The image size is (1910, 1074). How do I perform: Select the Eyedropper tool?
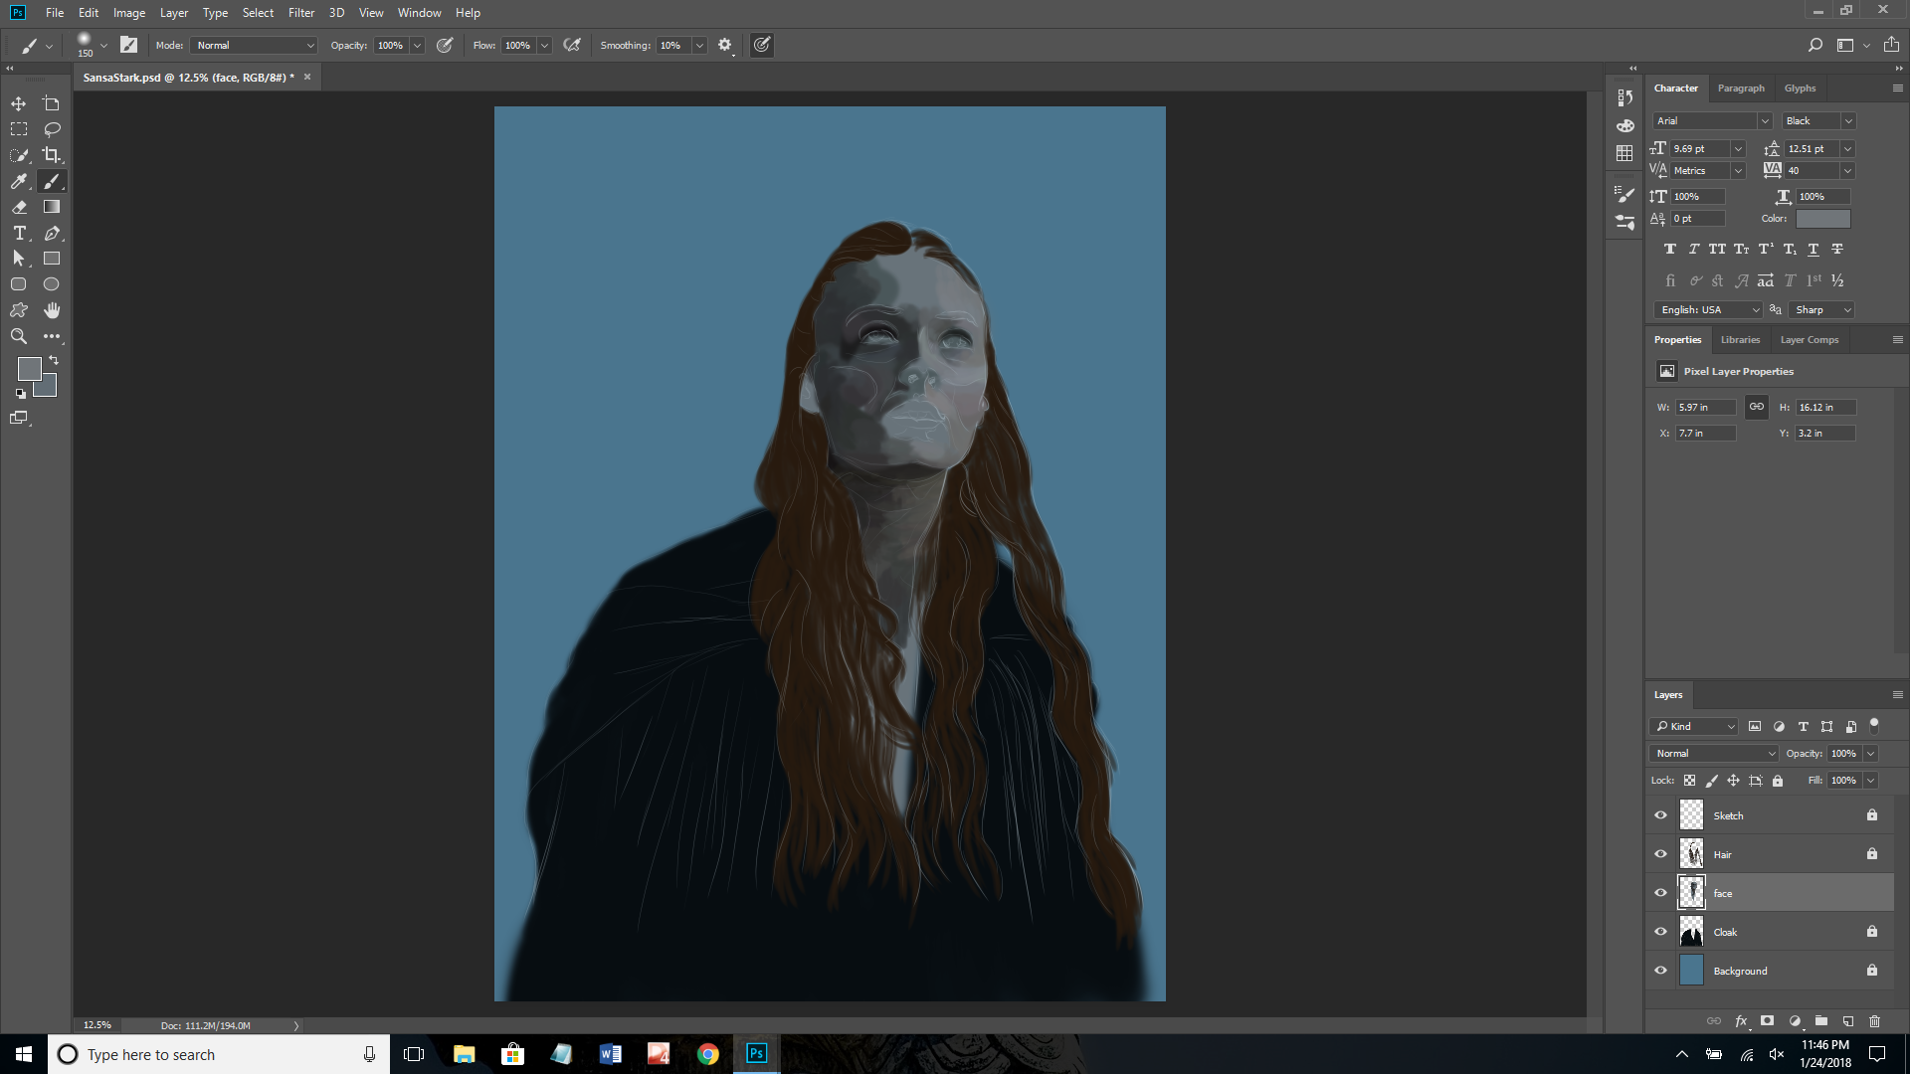click(19, 181)
